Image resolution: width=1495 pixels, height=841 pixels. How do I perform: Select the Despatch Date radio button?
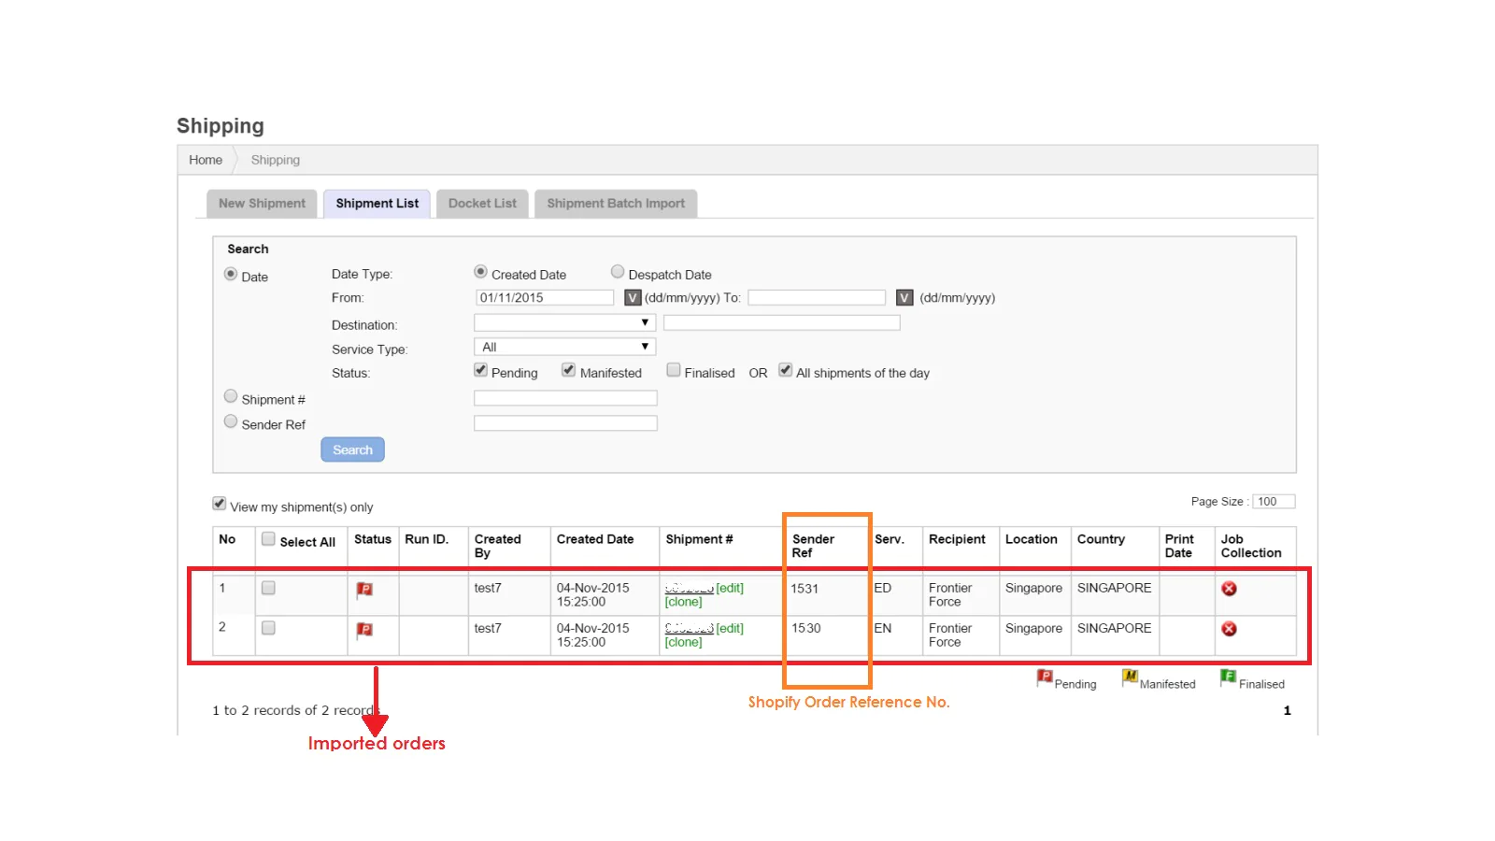pos(618,272)
